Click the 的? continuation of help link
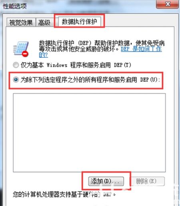 tap(43, 55)
